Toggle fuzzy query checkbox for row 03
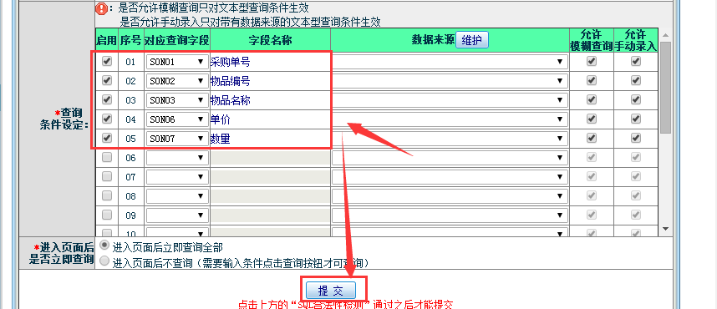This screenshot has height=309, width=717. (x=592, y=99)
